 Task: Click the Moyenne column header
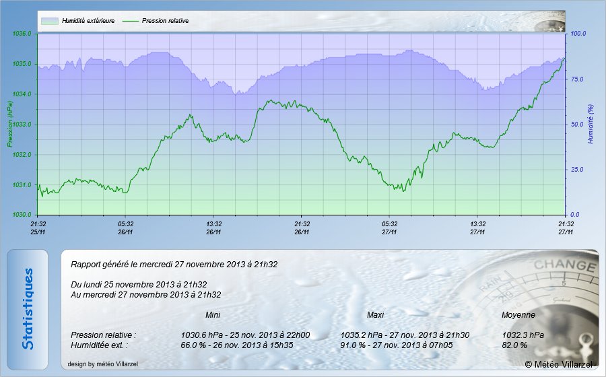[x=518, y=315]
